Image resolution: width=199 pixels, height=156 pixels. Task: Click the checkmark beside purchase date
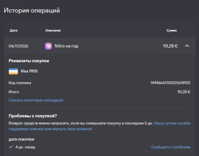(x=11, y=147)
